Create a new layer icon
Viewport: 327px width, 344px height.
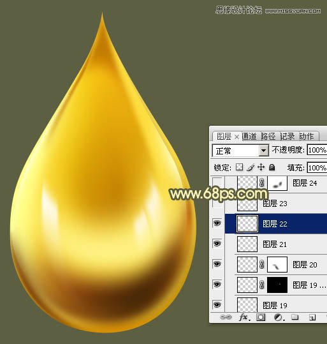(312, 317)
